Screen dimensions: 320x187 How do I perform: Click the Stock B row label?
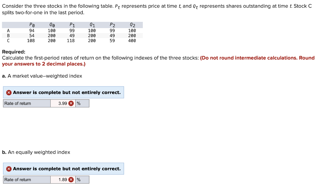(x=8, y=35)
